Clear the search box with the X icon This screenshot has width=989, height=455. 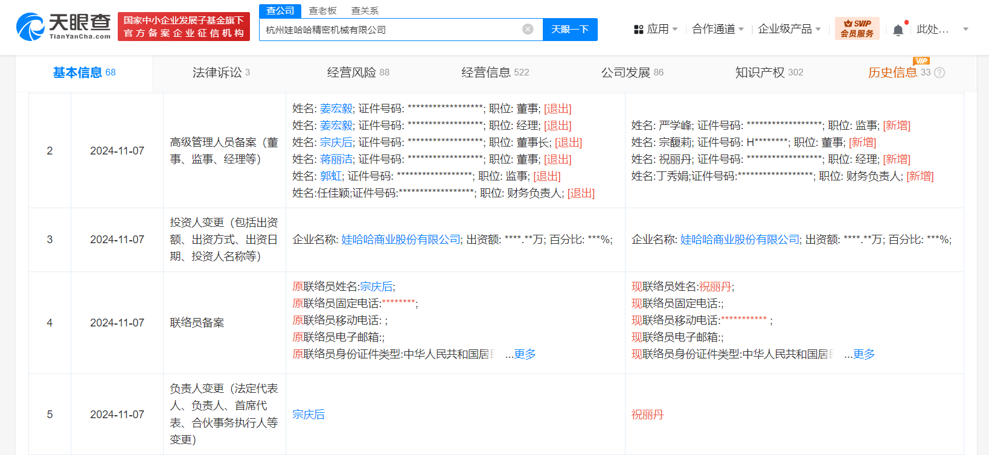click(528, 29)
